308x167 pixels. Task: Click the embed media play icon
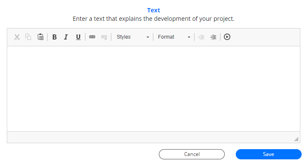(x=227, y=37)
